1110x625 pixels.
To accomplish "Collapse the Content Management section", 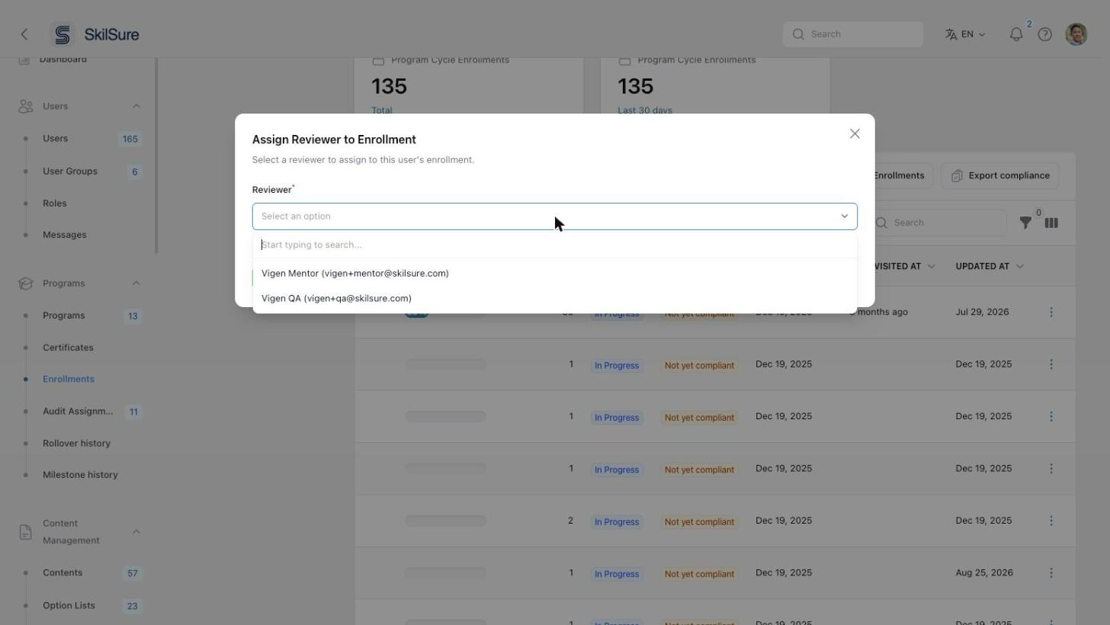I will tap(136, 531).
